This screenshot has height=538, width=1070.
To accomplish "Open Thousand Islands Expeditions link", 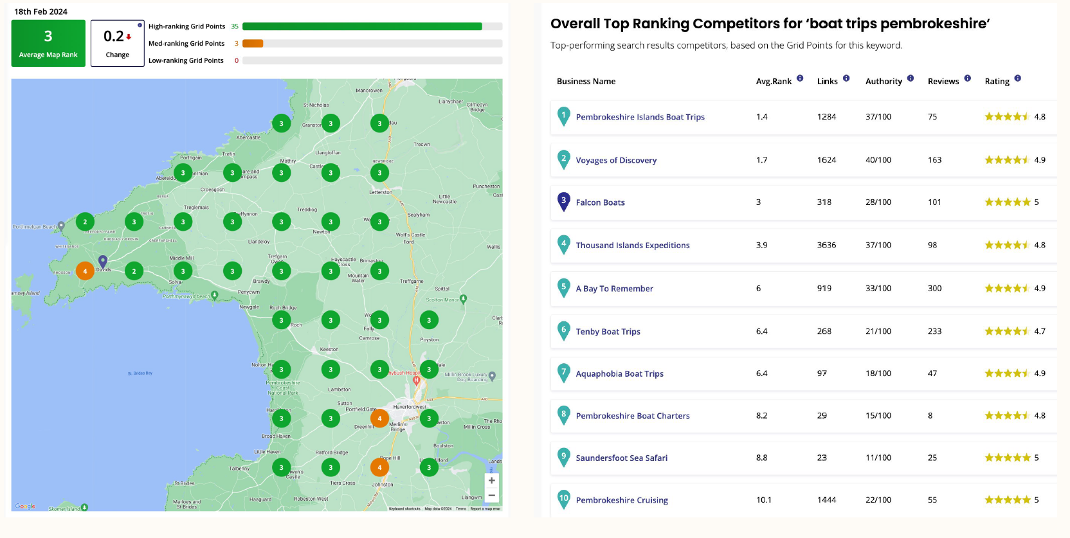I will pos(633,246).
